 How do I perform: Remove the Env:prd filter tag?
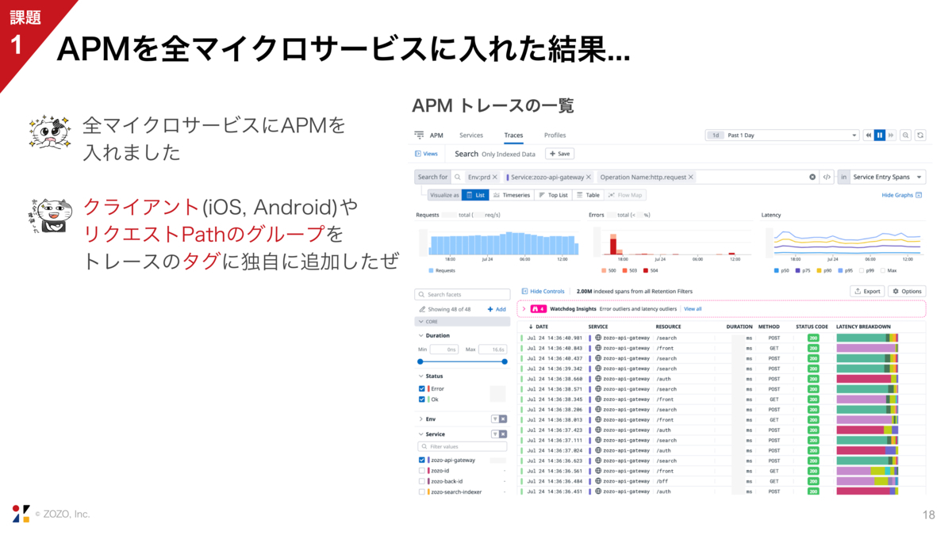[x=495, y=178]
